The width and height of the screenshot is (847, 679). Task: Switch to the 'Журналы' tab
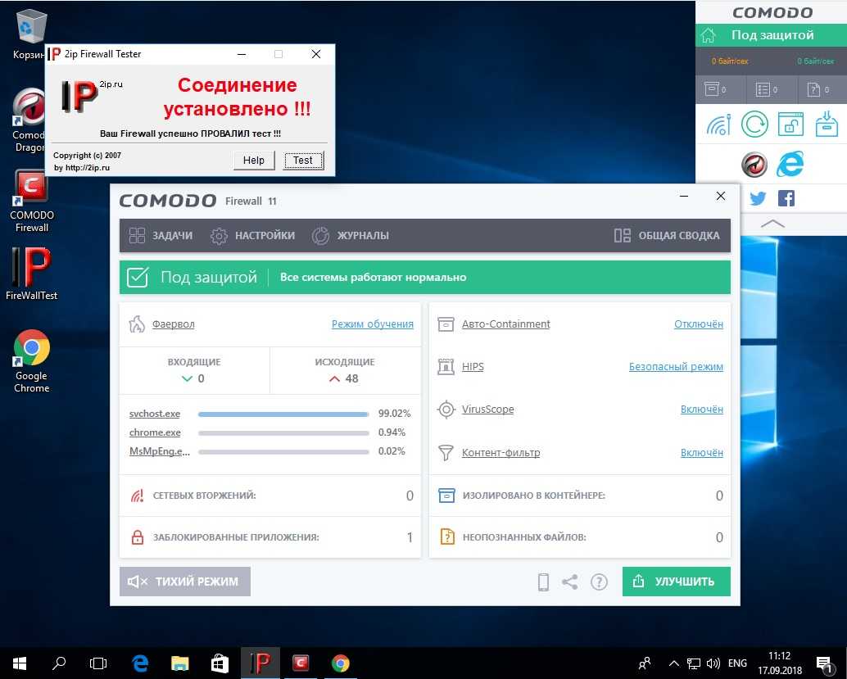351,235
